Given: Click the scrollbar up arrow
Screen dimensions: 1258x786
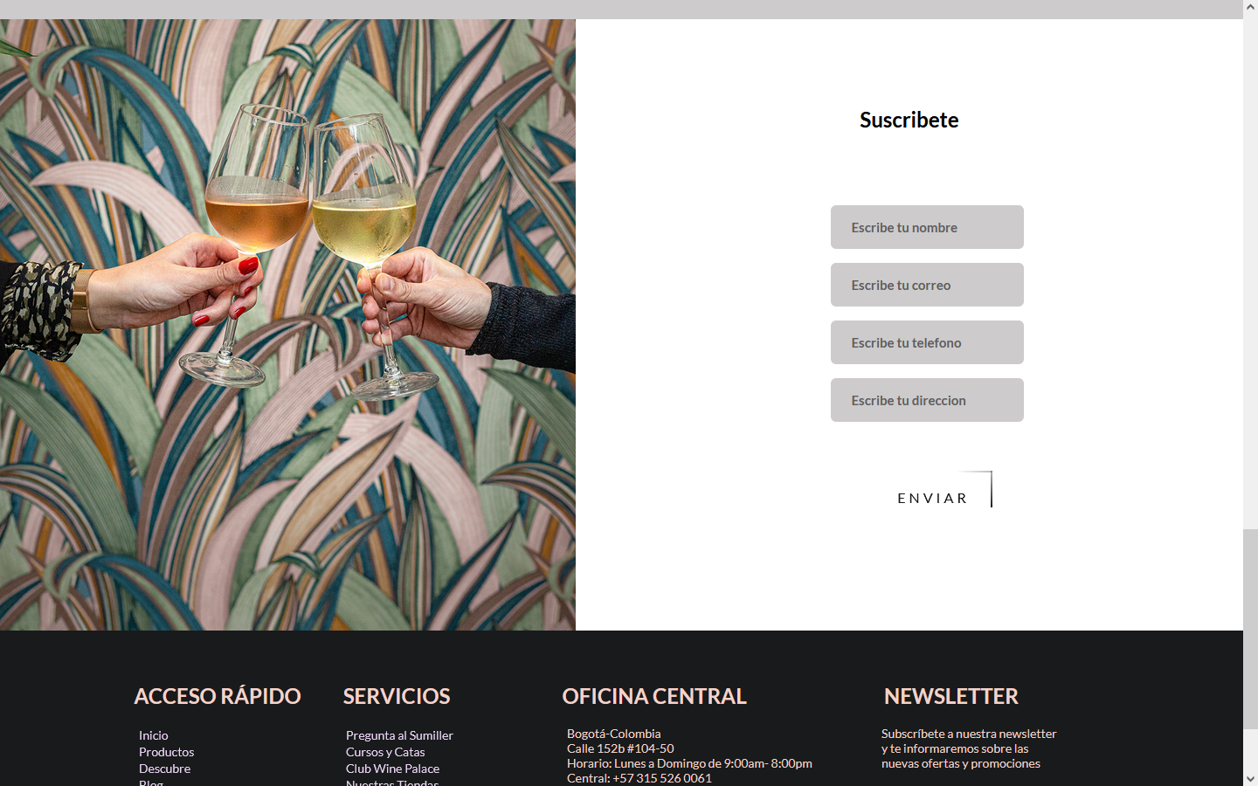Looking at the screenshot, I should pyautogui.click(x=1250, y=7).
